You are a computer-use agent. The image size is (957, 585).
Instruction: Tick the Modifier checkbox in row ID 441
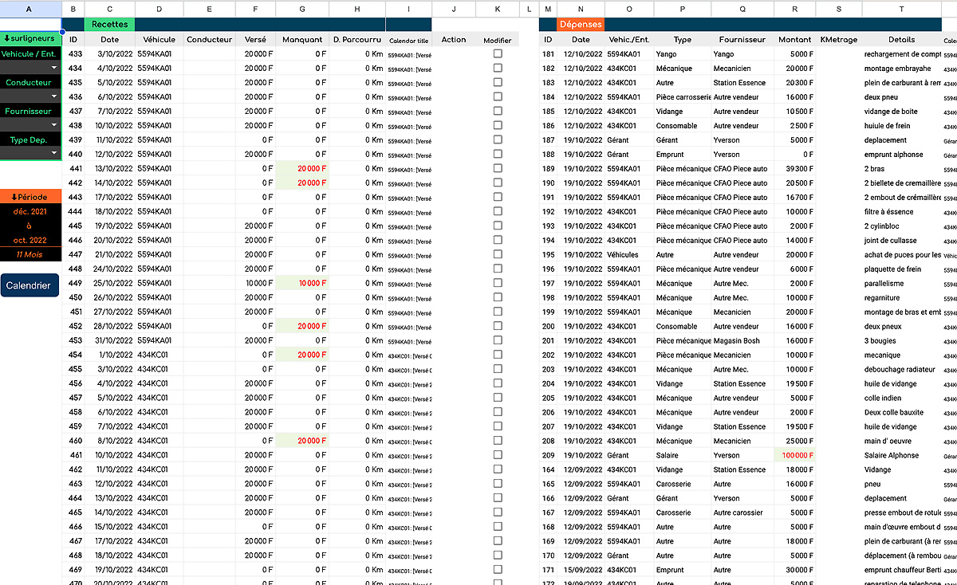498,169
